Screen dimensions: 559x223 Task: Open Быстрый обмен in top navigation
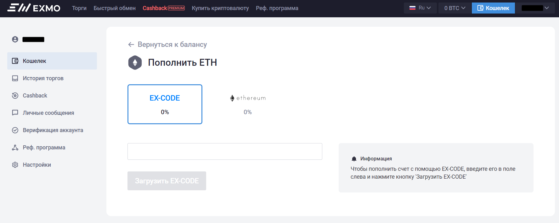click(x=115, y=8)
